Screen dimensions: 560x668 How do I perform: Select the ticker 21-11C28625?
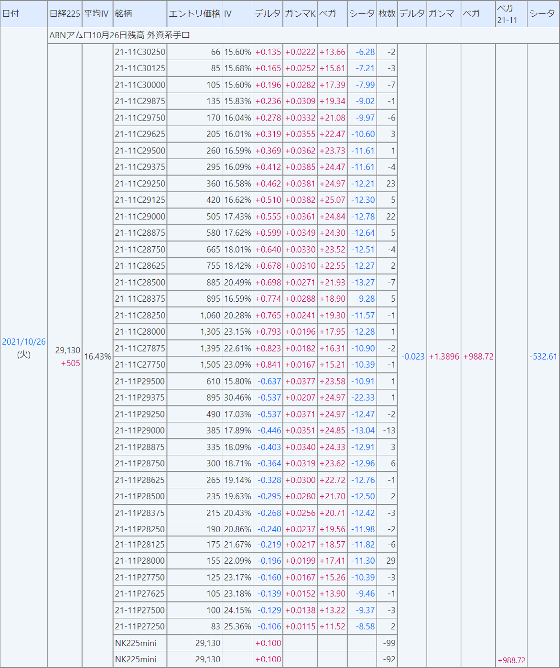click(x=140, y=266)
